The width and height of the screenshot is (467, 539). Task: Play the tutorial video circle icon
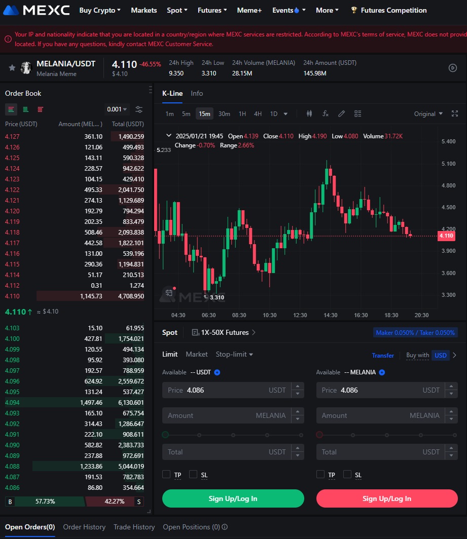(452, 68)
